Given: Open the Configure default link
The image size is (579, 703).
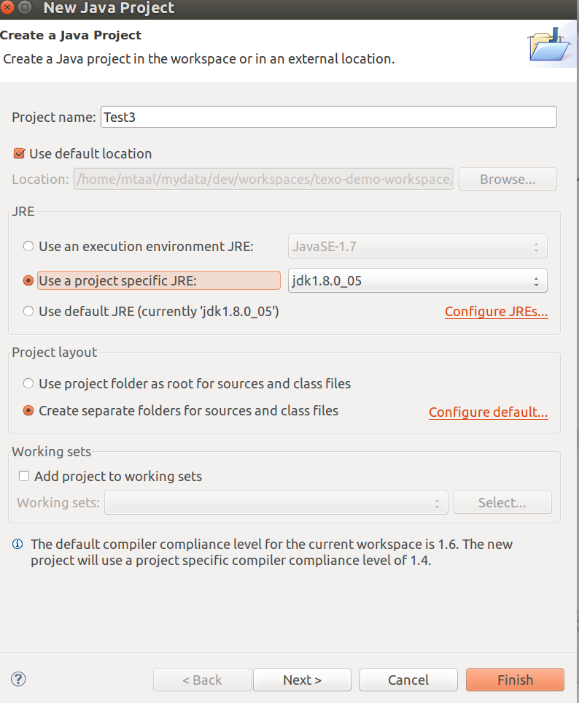Looking at the screenshot, I should coord(488,412).
